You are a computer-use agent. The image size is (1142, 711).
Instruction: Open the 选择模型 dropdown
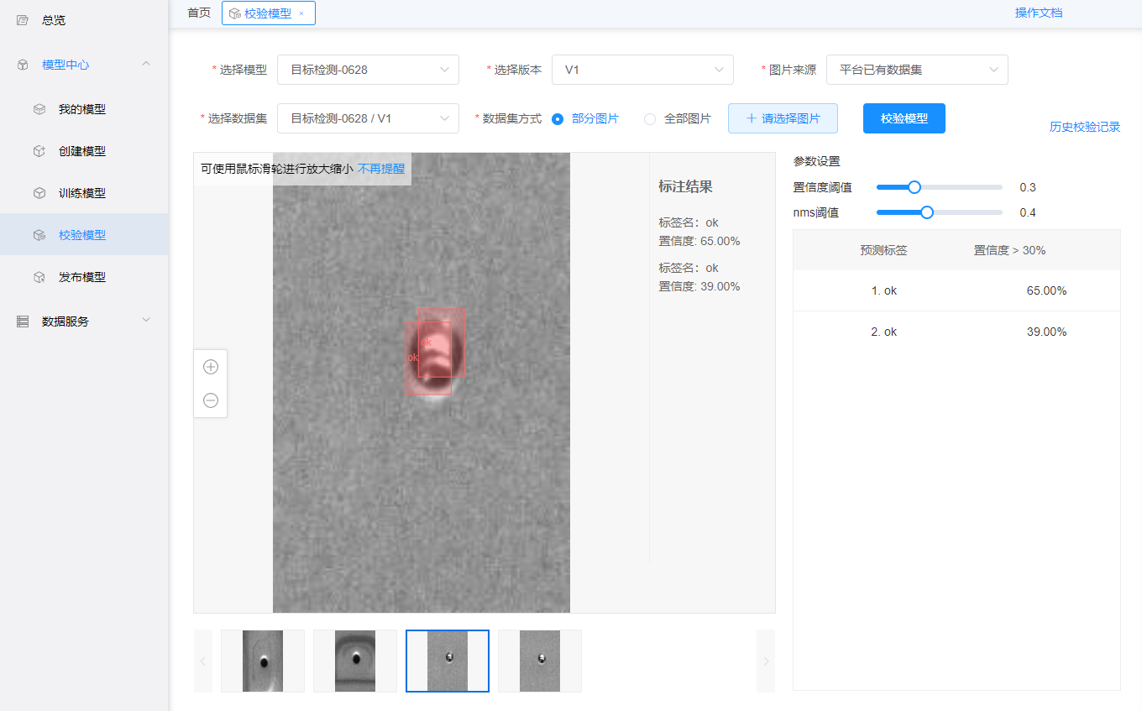click(368, 70)
